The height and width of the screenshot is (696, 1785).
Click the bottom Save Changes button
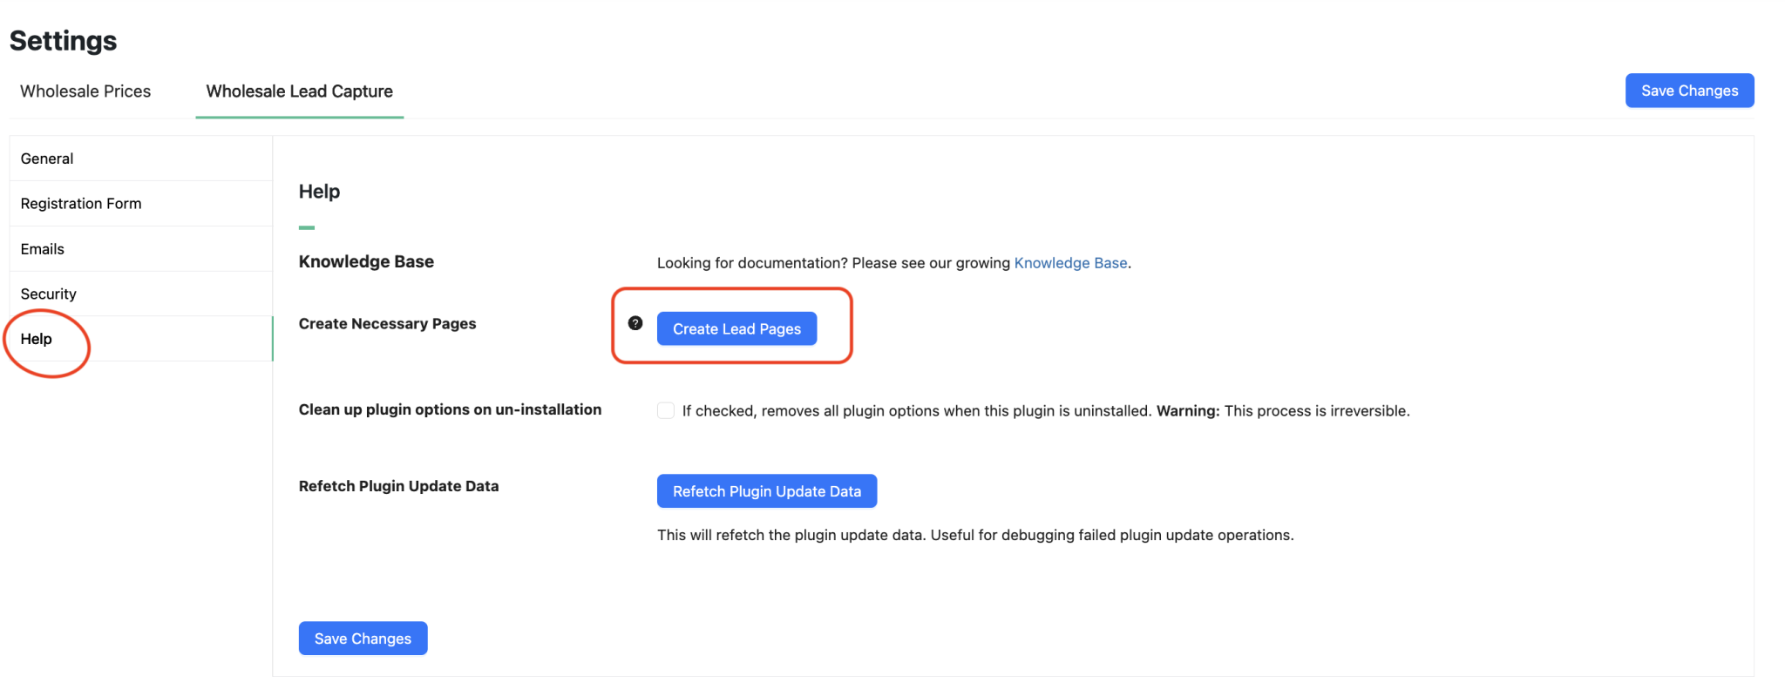click(363, 639)
